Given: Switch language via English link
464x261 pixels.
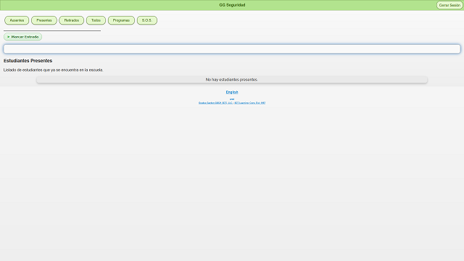Looking at the screenshot, I should pyautogui.click(x=232, y=92).
